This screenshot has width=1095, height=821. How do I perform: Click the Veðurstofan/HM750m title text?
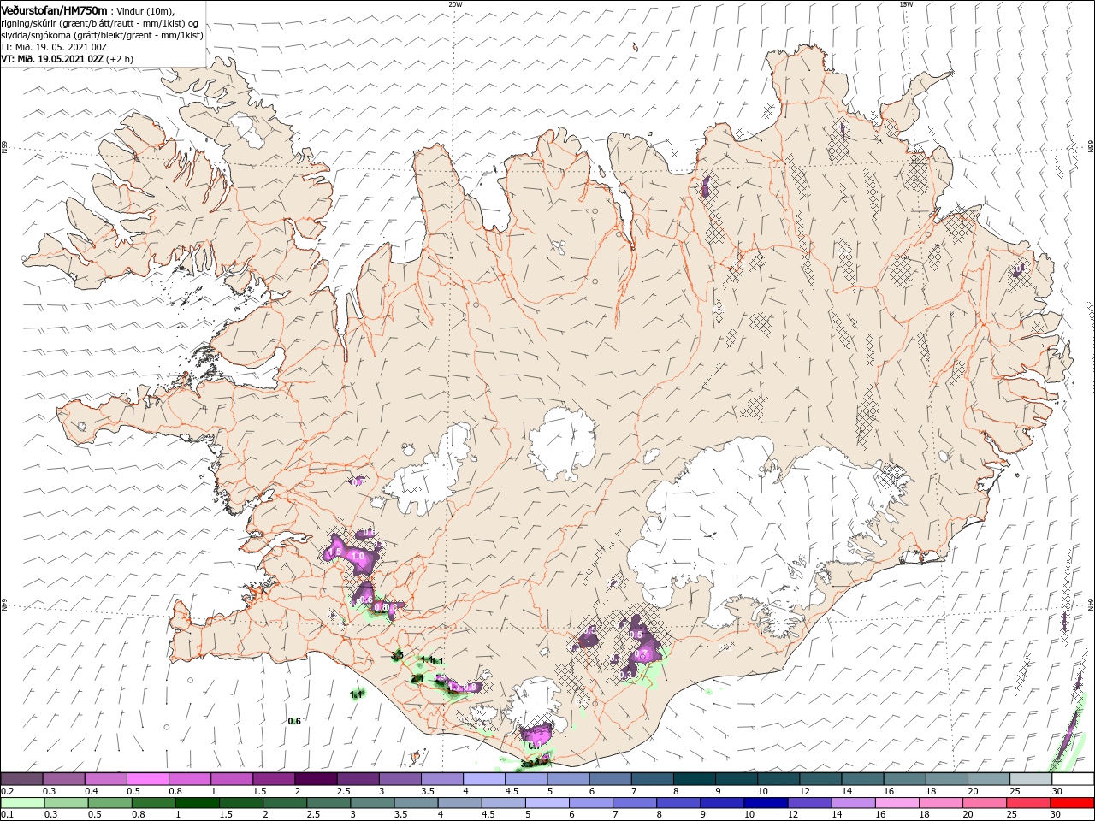[55, 10]
